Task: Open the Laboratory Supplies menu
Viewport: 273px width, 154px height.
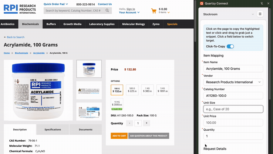Action: pos(102,24)
